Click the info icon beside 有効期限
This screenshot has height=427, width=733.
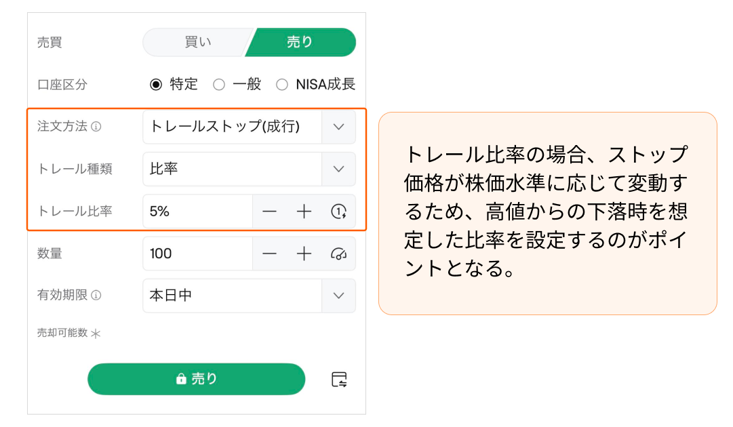point(96,296)
